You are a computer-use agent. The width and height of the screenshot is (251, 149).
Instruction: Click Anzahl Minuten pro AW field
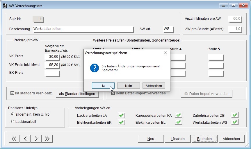pos(235,19)
